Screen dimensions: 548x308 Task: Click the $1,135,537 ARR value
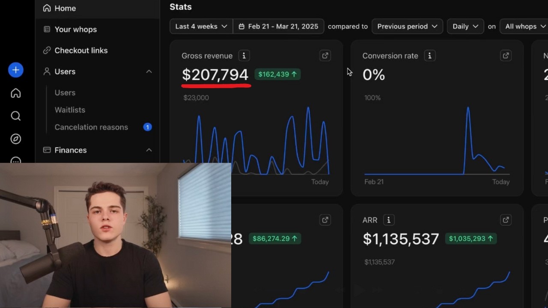click(x=401, y=239)
